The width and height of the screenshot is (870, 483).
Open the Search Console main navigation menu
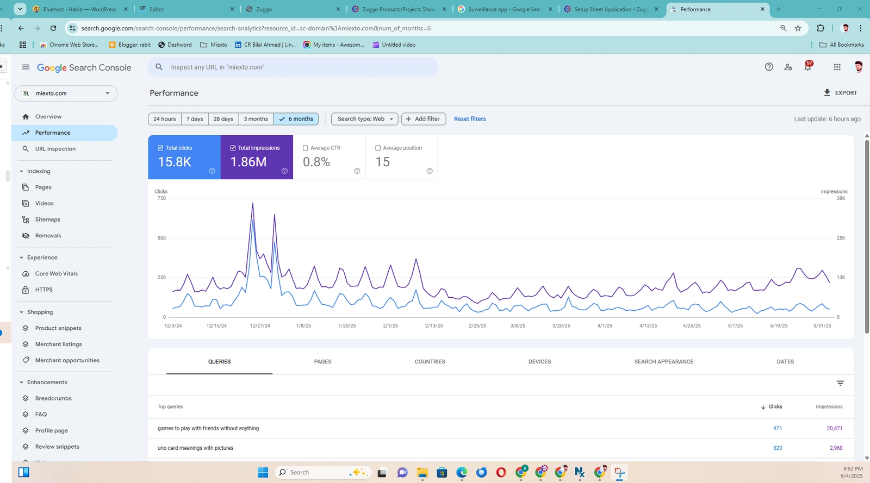tap(26, 67)
